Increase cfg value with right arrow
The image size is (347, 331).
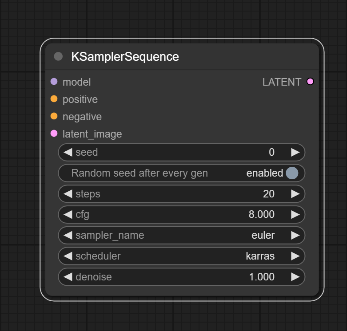click(x=295, y=215)
